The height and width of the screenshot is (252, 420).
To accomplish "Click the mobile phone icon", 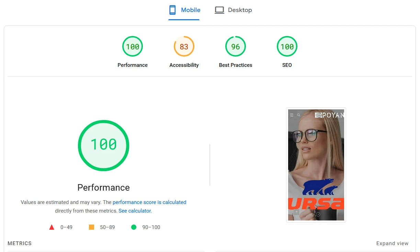I will pyautogui.click(x=172, y=10).
